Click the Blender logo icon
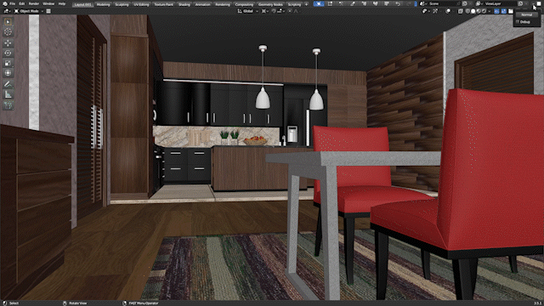The image size is (544, 306). click(4, 3)
